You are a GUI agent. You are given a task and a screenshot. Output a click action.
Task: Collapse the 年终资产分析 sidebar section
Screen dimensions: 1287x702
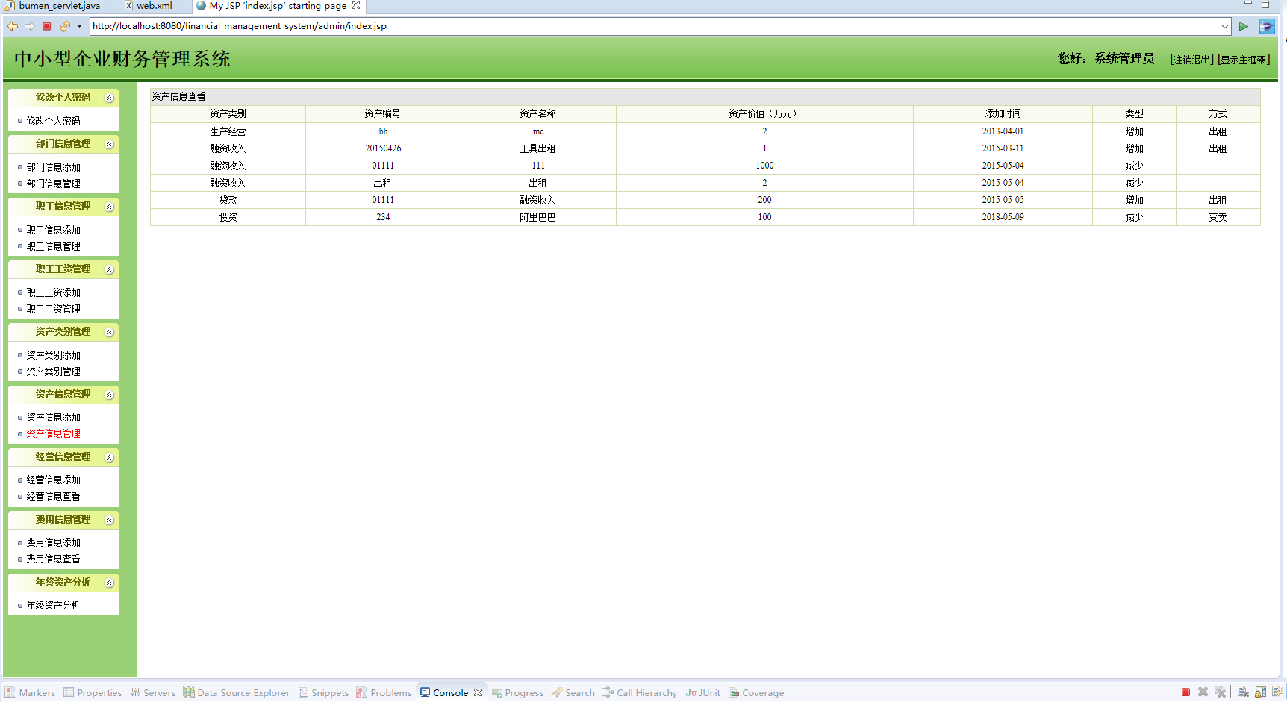109,583
